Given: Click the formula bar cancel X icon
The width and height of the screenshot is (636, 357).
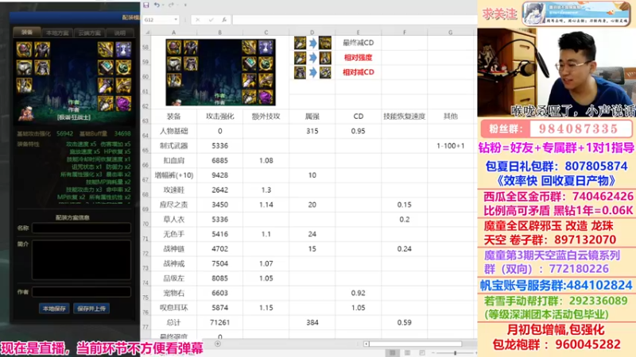Looking at the screenshot, I should pos(197,19).
